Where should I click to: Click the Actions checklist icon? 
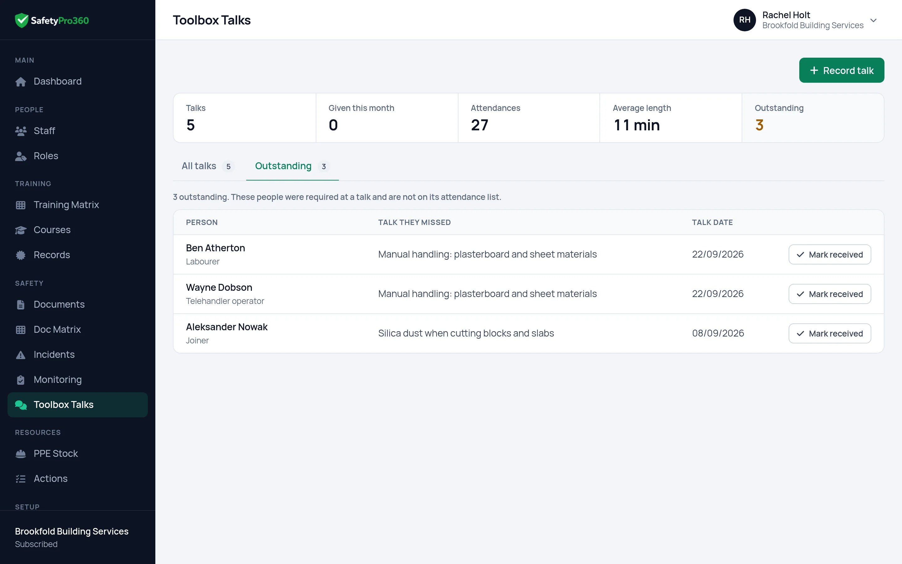click(x=21, y=478)
